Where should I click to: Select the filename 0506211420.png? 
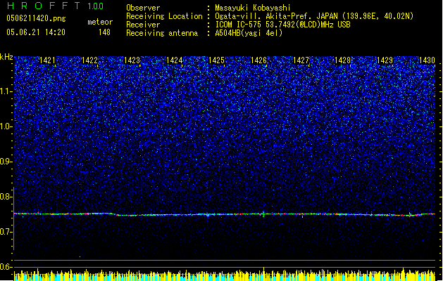tap(36, 18)
